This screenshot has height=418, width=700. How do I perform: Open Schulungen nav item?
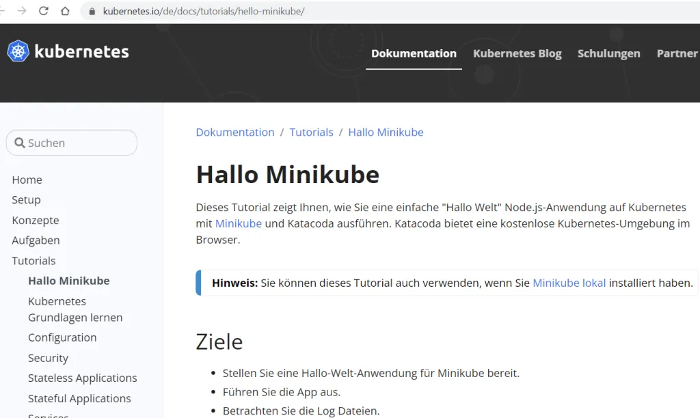(609, 53)
